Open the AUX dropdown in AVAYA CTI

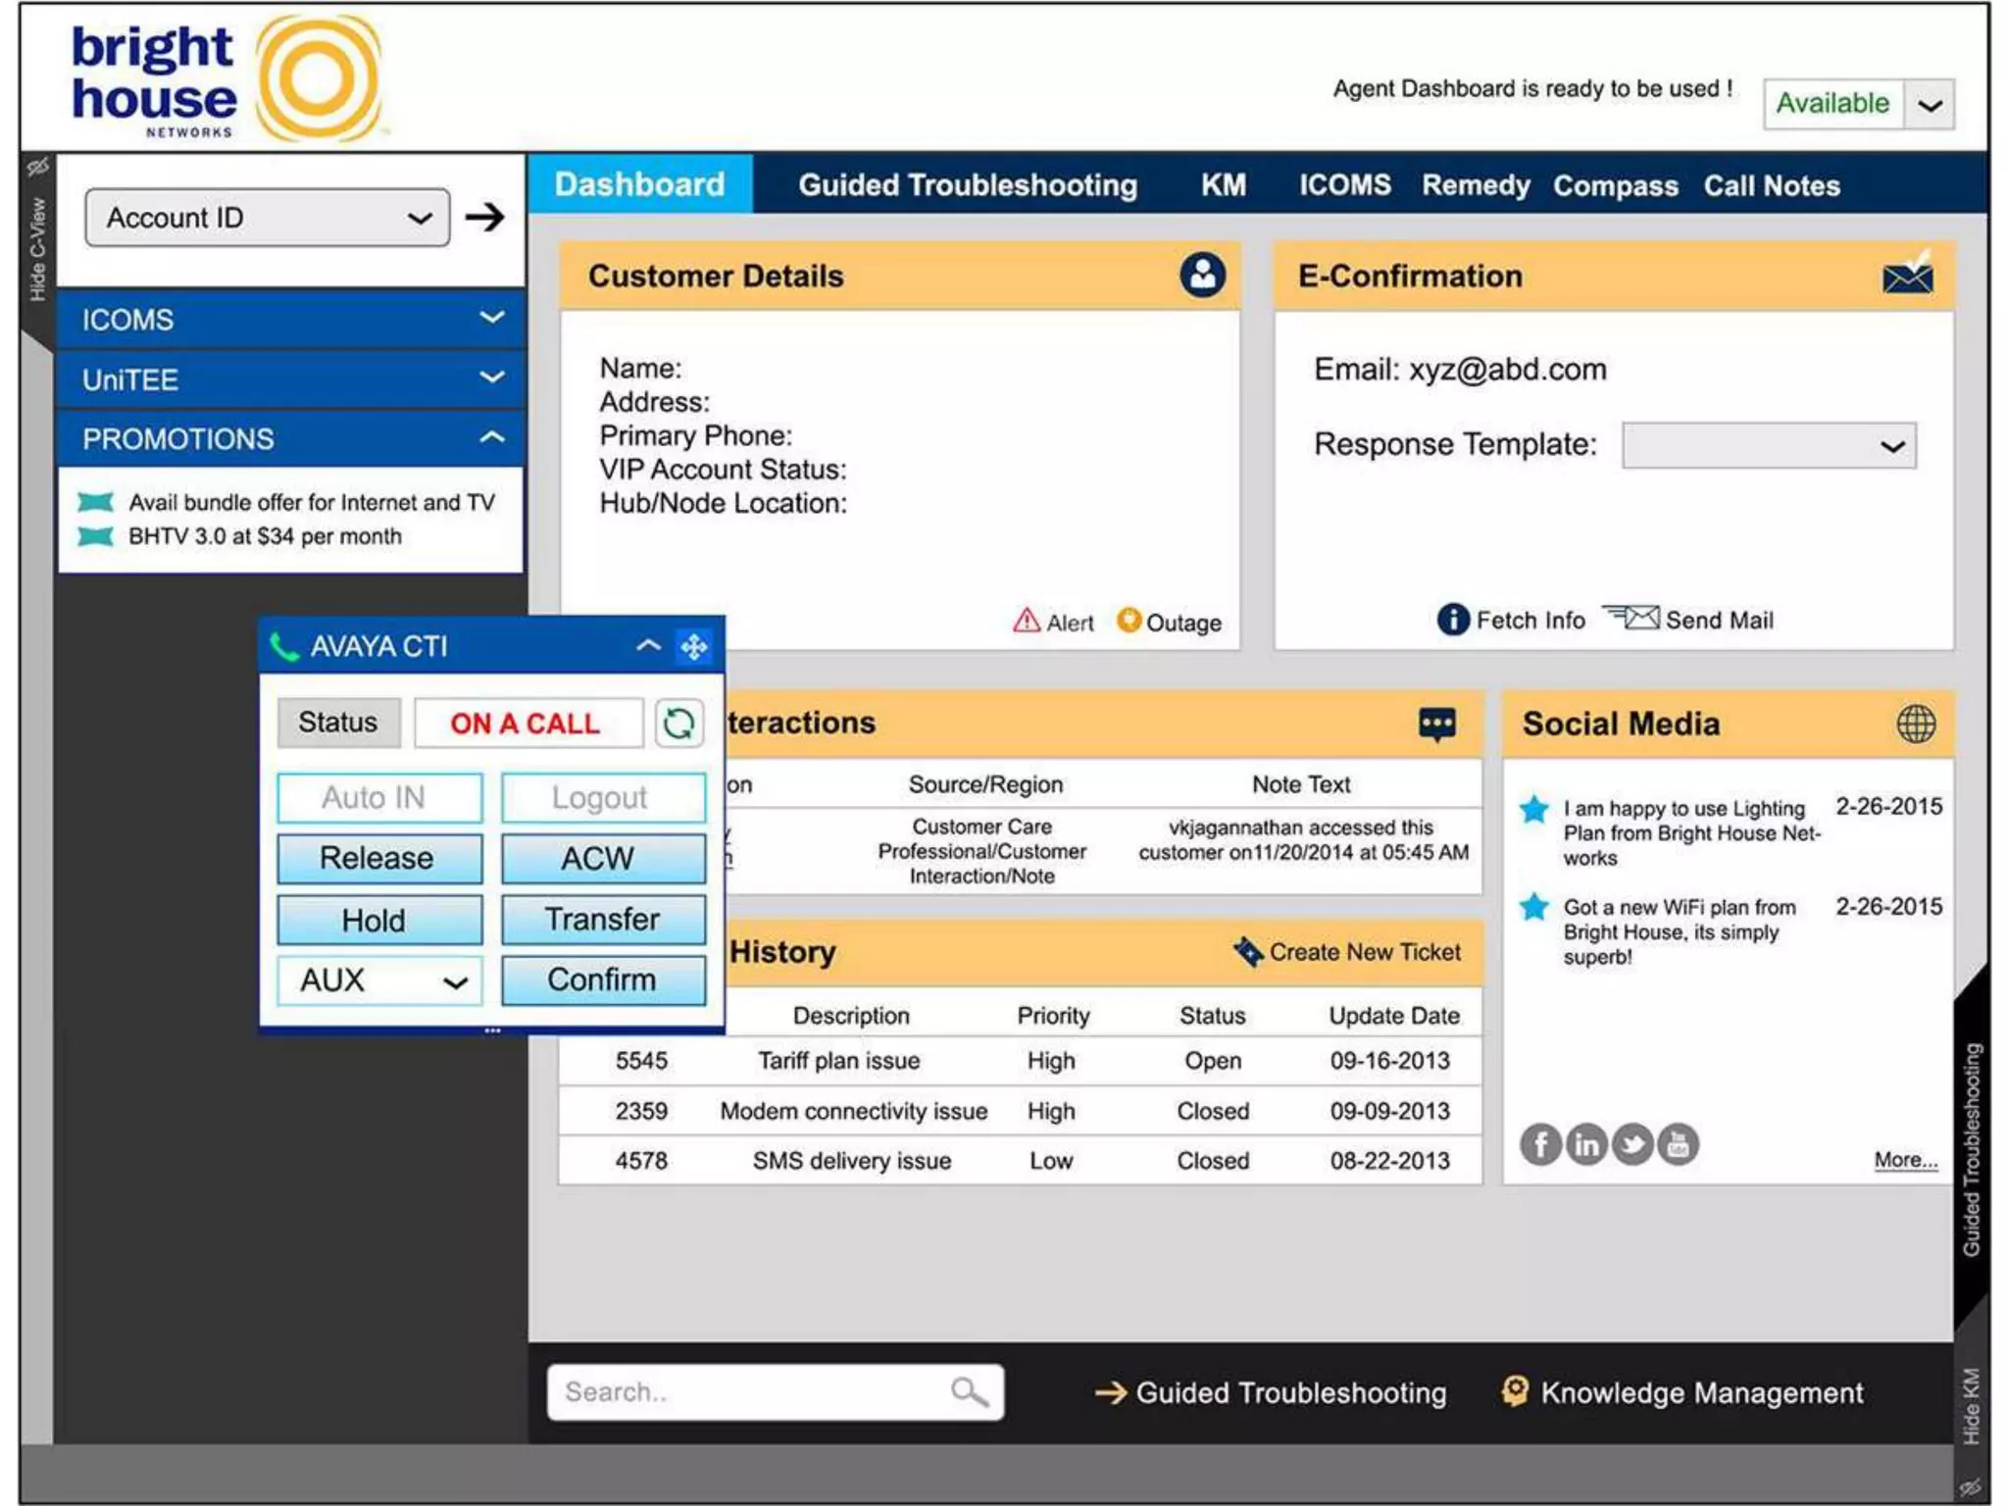pos(379,980)
